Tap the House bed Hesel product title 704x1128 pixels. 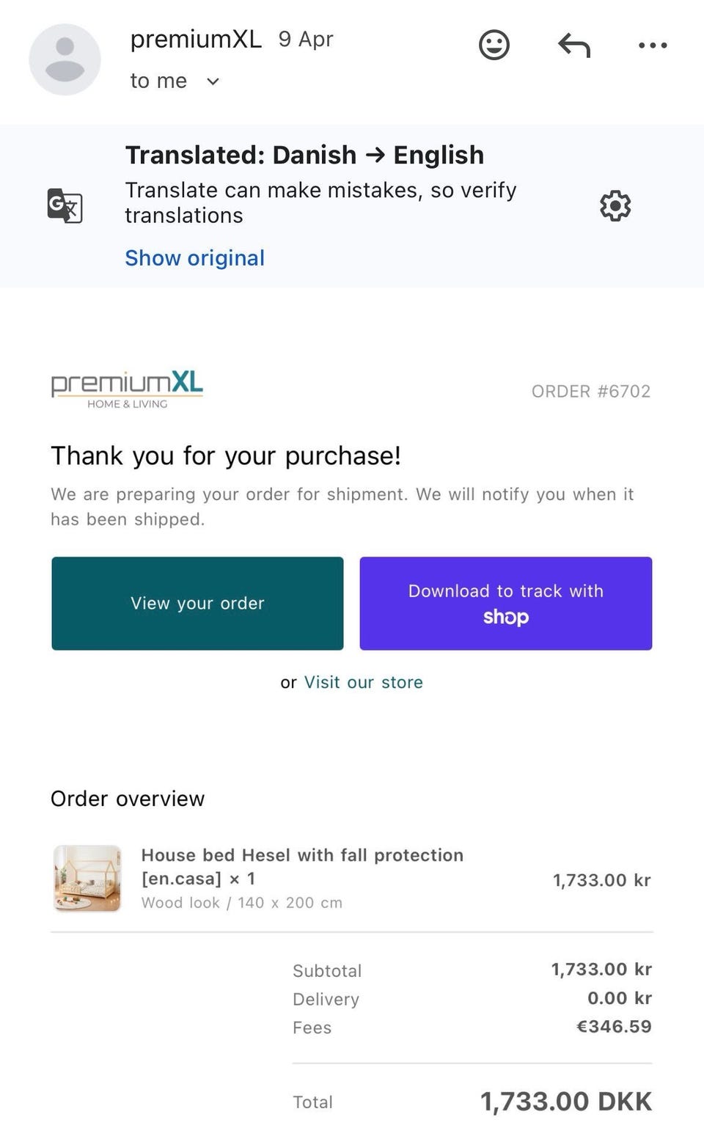pos(302,866)
